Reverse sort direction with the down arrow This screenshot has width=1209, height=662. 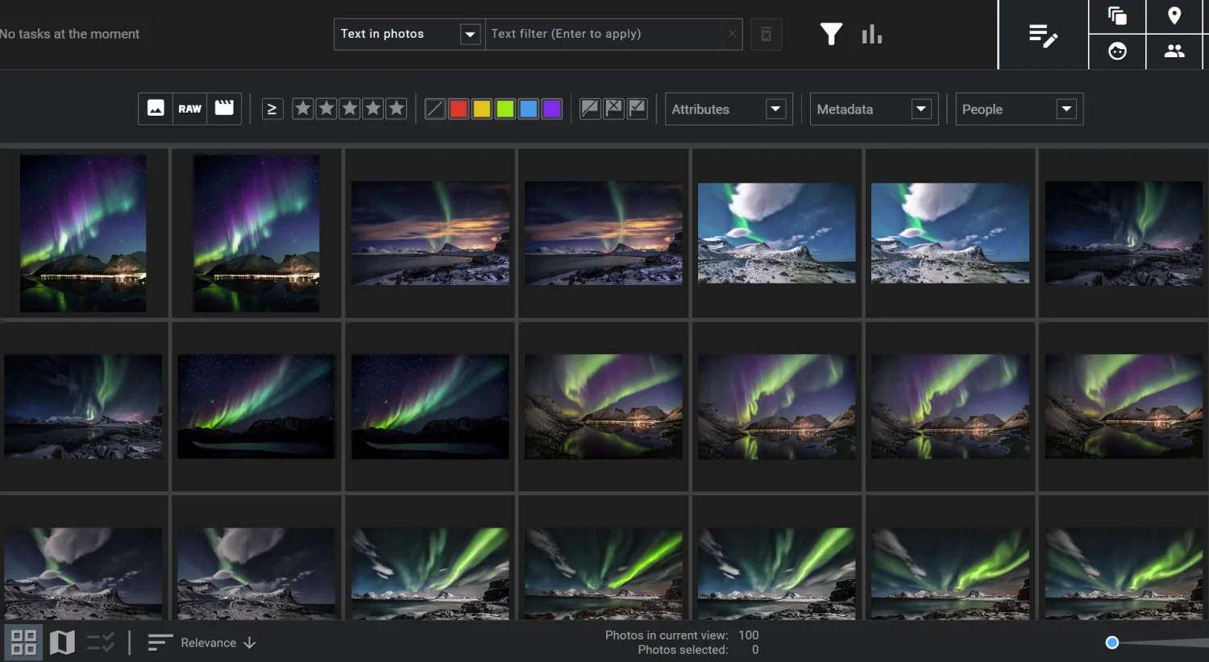click(250, 643)
